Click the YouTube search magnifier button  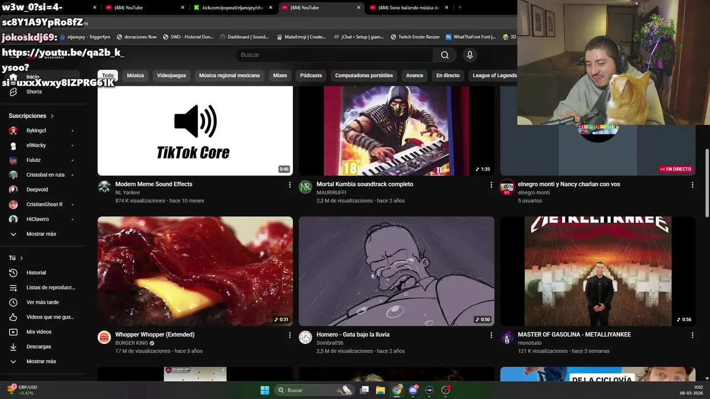click(x=445, y=55)
